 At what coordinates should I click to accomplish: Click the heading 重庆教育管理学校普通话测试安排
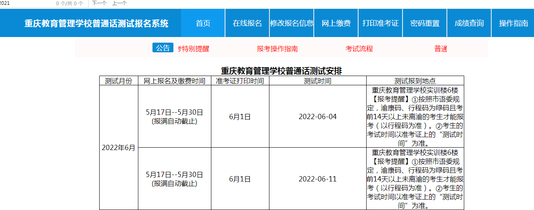(x=282, y=71)
